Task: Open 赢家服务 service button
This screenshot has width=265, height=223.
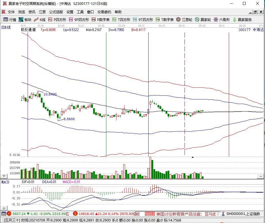Action: tap(242, 20)
